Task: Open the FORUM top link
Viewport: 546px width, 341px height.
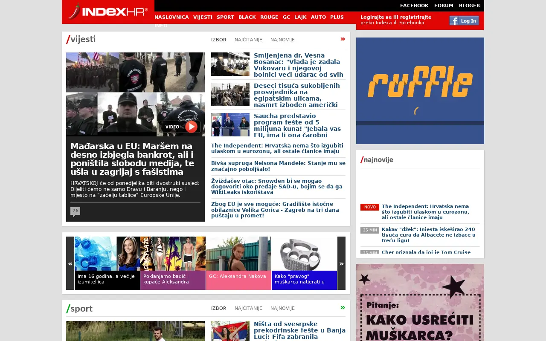Action: click(444, 6)
